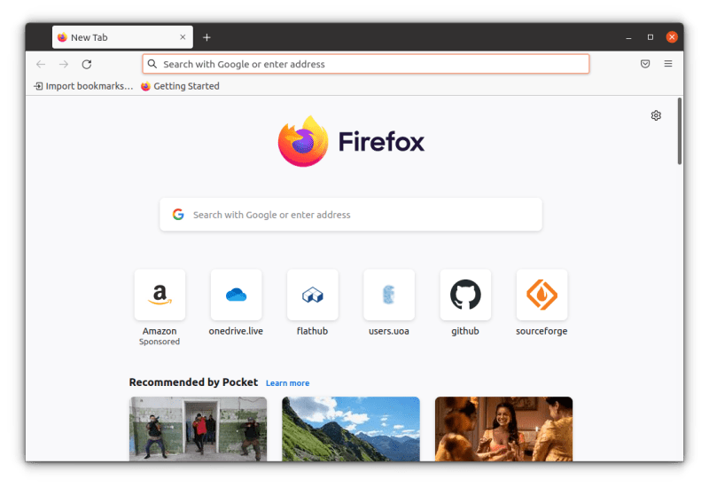This screenshot has width=709, height=488.
Task: Click the magnifier icon in the address bar
Action: tap(152, 64)
